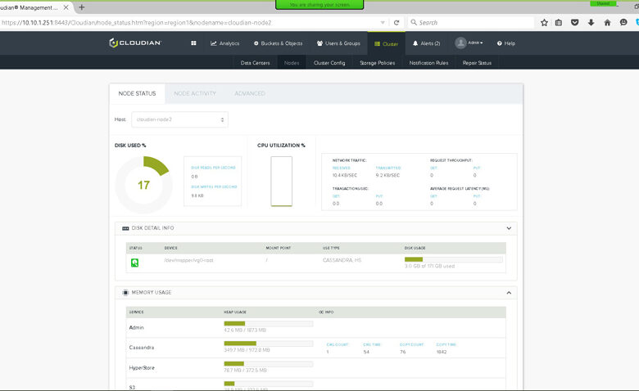Click the Pocket save icon
Image resolution: width=639 pixels, height=391 pixels.
click(x=574, y=23)
